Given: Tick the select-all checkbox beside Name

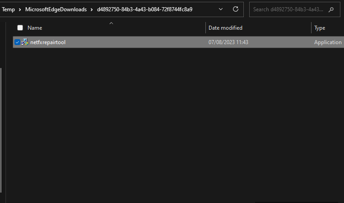Looking at the screenshot, I should pyautogui.click(x=20, y=28).
